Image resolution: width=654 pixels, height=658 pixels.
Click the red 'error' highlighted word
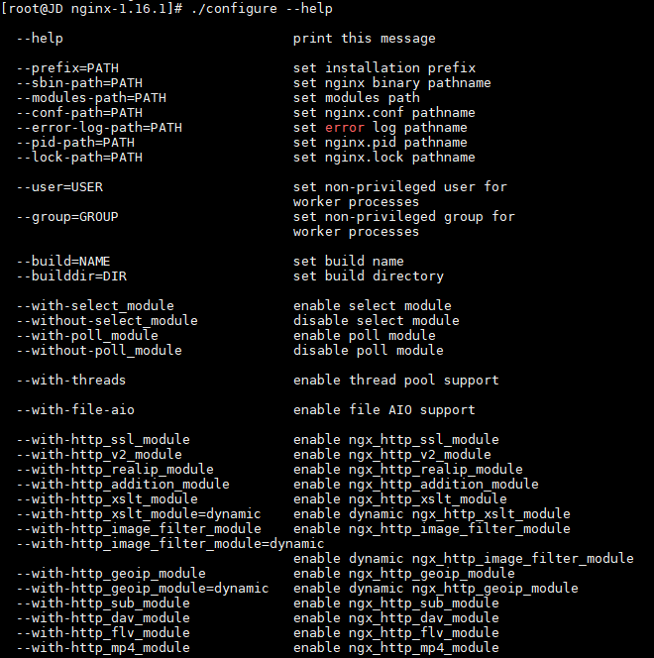click(345, 128)
